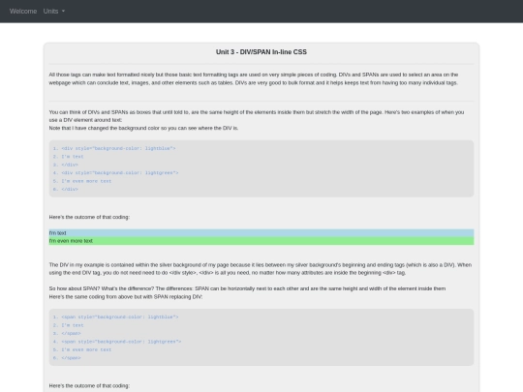Image resolution: width=523 pixels, height=392 pixels.
Task: Expand the Units dropdown menu
Action: pyautogui.click(x=53, y=11)
